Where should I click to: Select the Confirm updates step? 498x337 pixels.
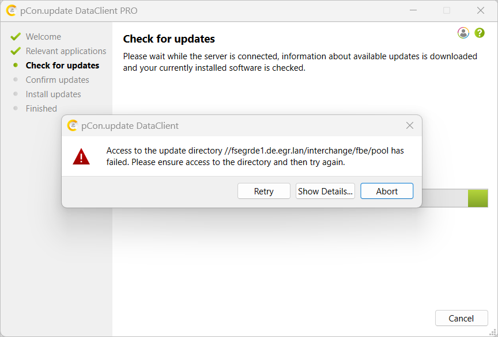[x=57, y=80]
